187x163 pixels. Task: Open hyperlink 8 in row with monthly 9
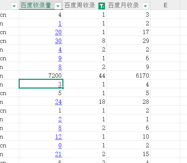(60, 67)
